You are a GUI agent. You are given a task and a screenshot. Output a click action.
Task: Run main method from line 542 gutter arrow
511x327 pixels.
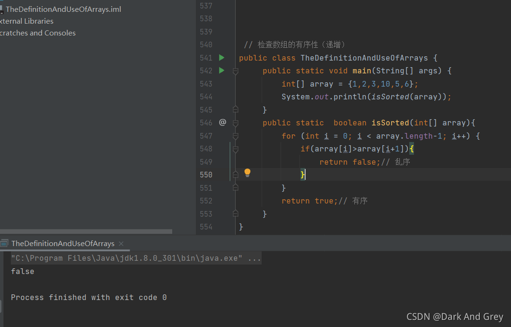pos(221,71)
